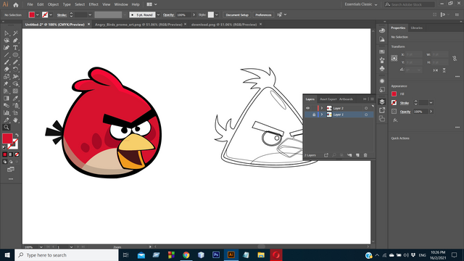The image size is (464, 261).
Task: Open the Effect menu
Action: [x=94, y=4]
